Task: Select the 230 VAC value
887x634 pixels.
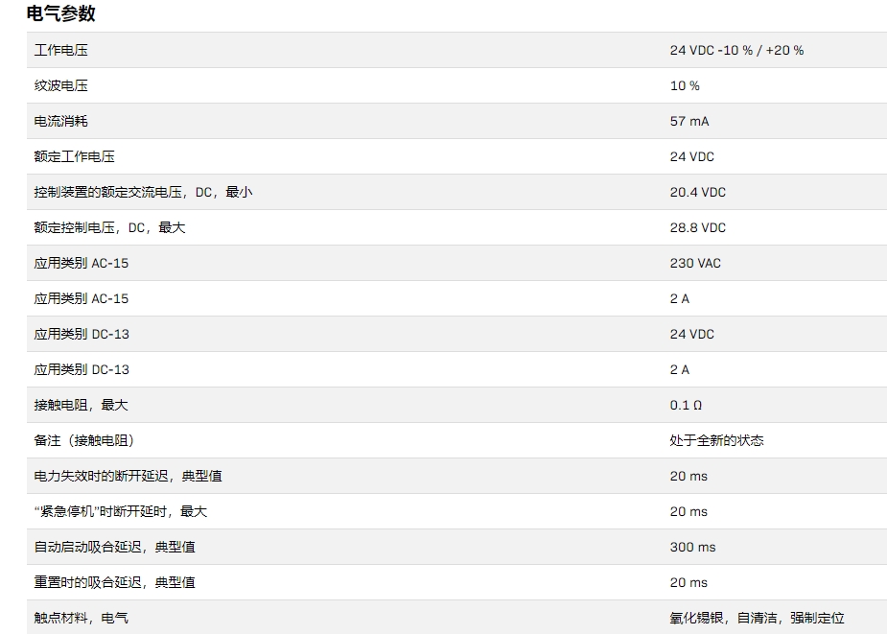Action: (695, 263)
